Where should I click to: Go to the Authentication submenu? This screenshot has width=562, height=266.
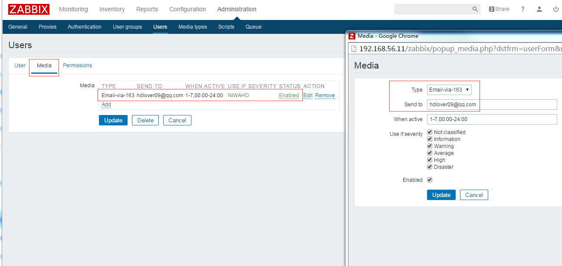point(85,27)
